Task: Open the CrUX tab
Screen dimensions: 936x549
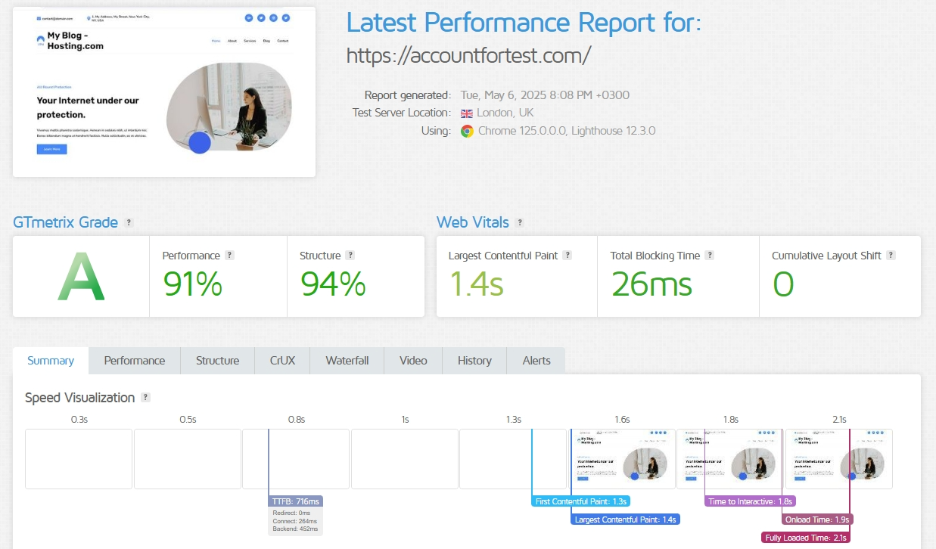Action: click(282, 361)
